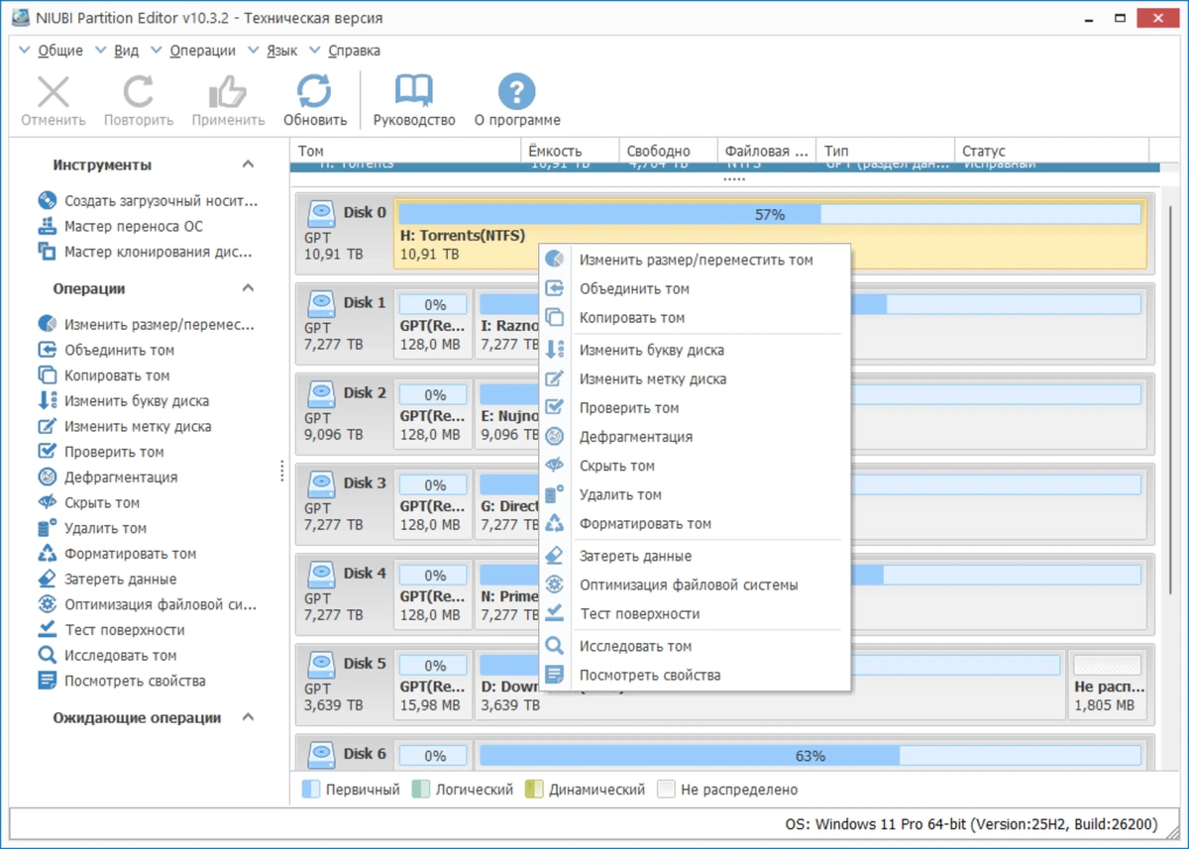Click the Файловая column header
Viewport: 1189px width, 849px height.
[767, 151]
